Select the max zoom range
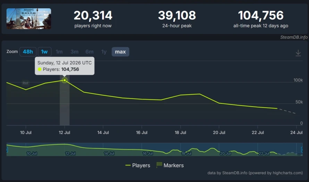The height and width of the screenshot is (182, 309). click(120, 52)
